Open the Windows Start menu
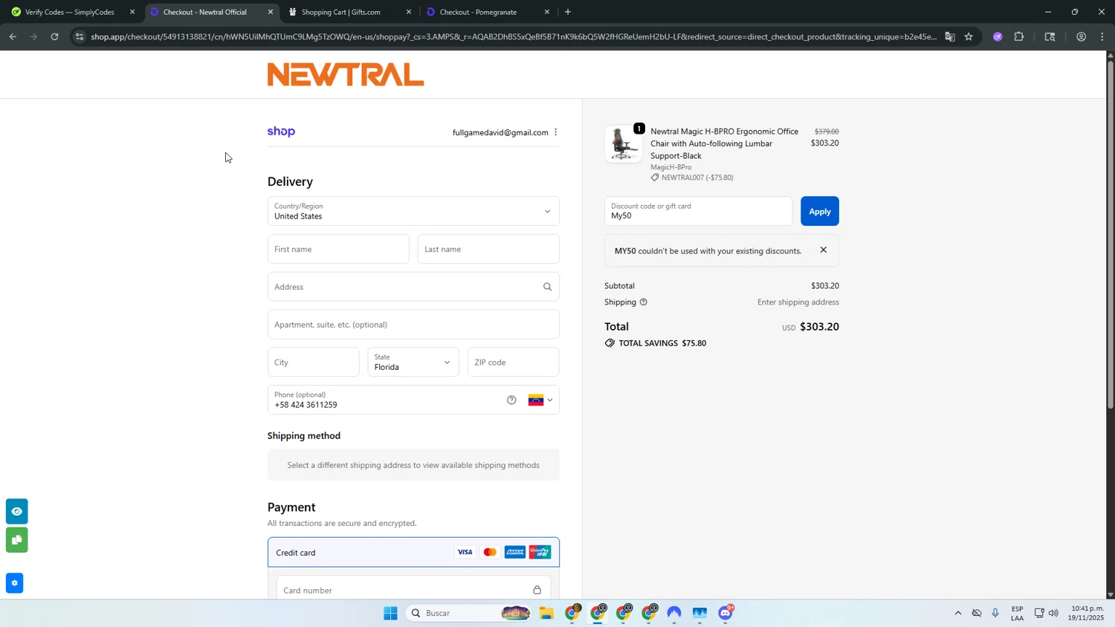This screenshot has width=1115, height=627. [390, 613]
